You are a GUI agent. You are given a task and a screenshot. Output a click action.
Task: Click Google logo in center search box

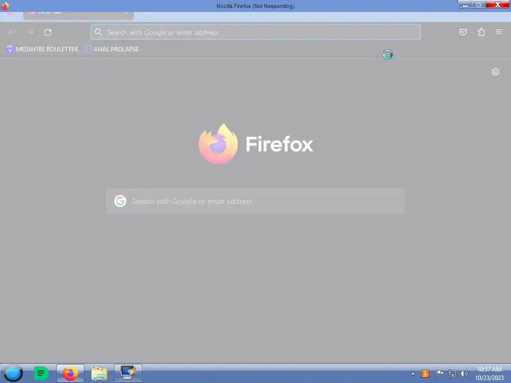[x=120, y=201]
